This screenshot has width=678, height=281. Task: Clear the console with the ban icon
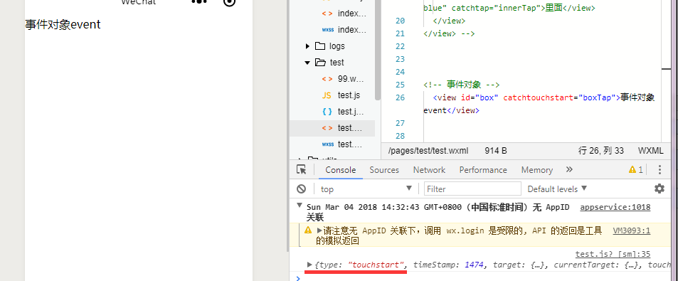(x=302, y=189)
